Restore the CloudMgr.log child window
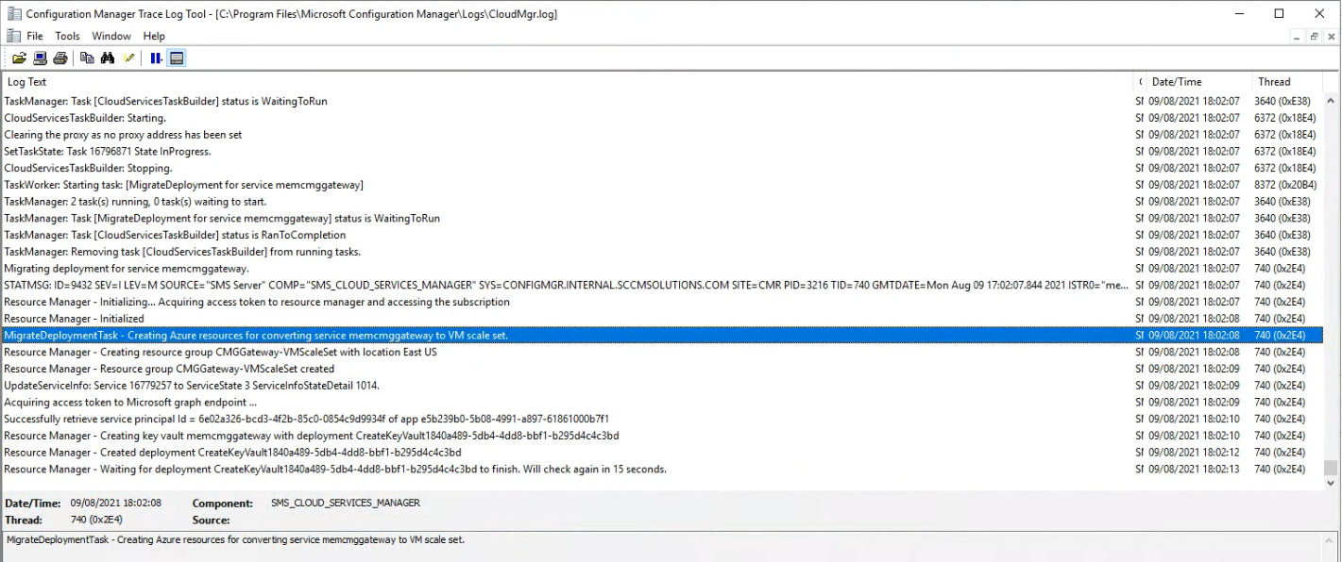The image size is (1342, 562). point(1313,35)
